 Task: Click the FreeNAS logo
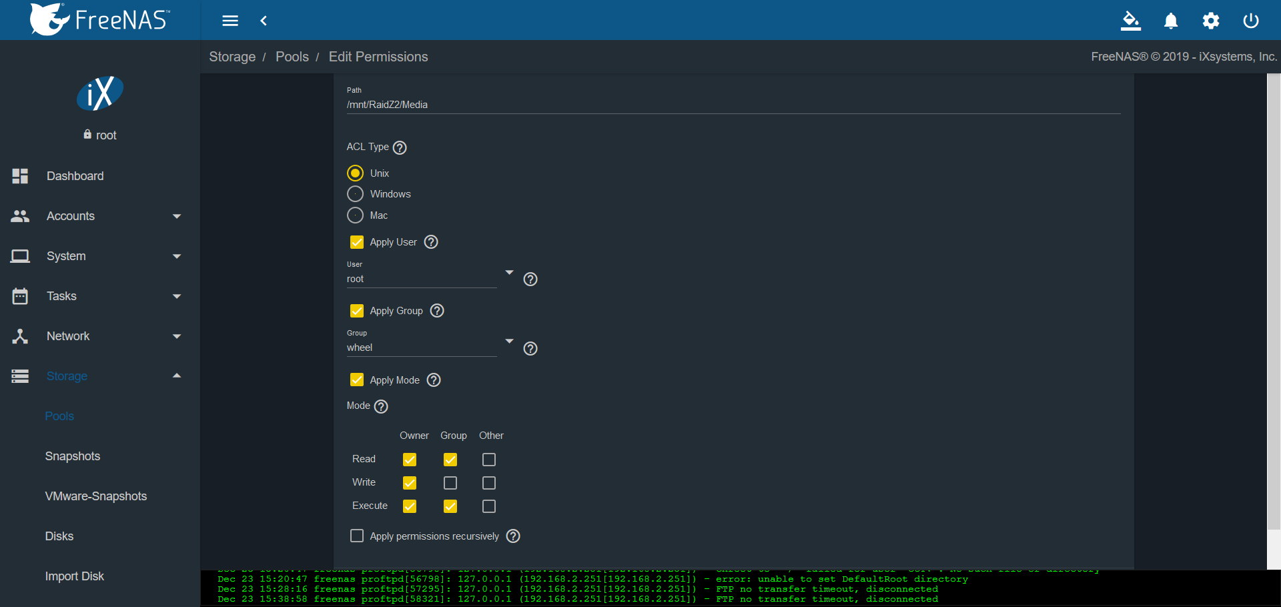(x=100, y=19)
